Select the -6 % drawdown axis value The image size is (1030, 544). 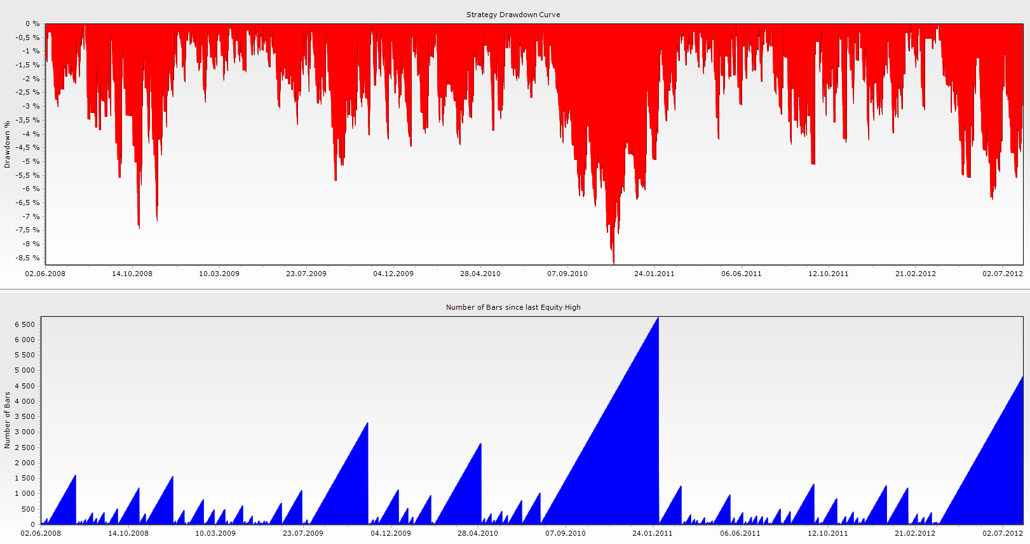click(x=31, y=189)
